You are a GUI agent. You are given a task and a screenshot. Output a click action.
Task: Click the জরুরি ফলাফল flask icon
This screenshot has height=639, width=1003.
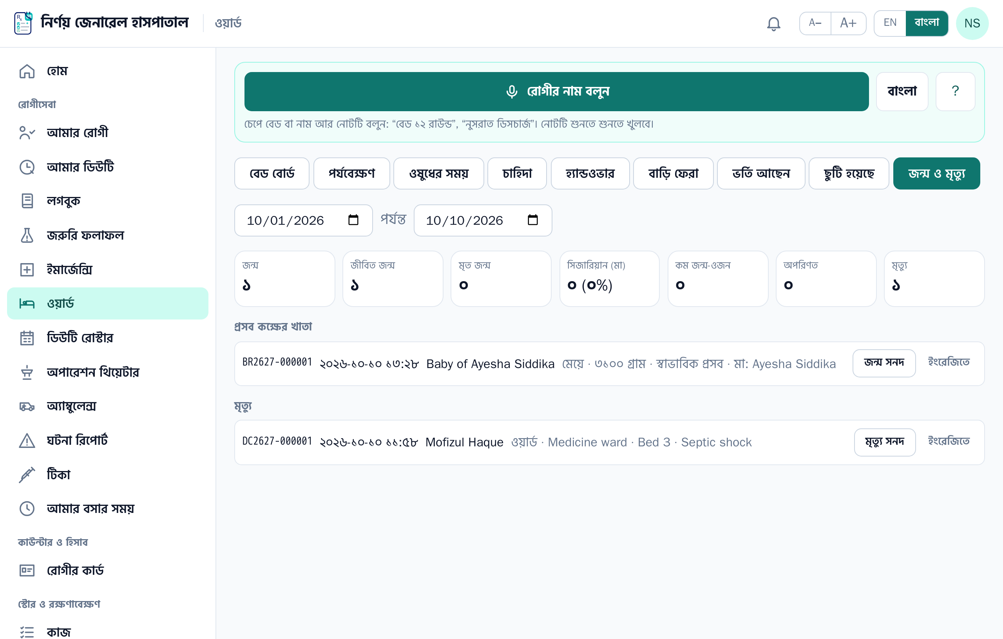[x=27, y=235]
